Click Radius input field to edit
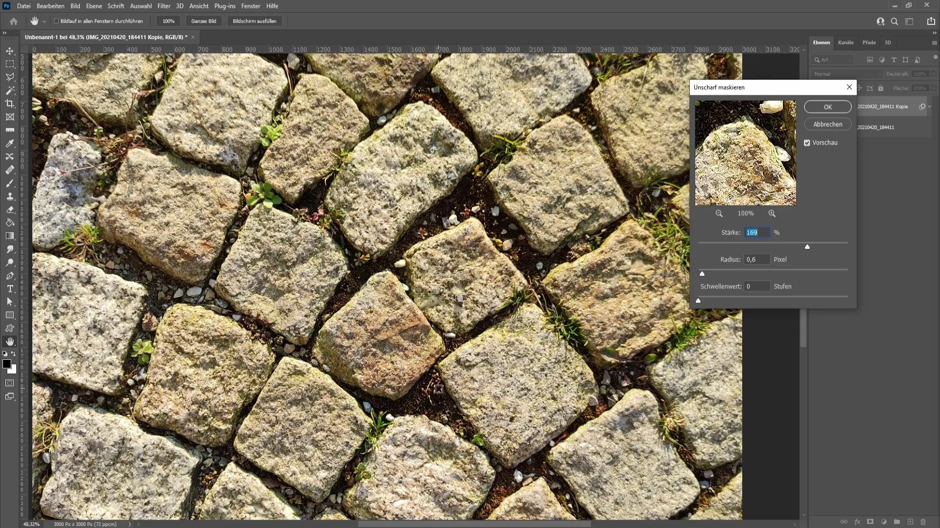This screenshot has width=940, height=528. [x=757, y=259]
